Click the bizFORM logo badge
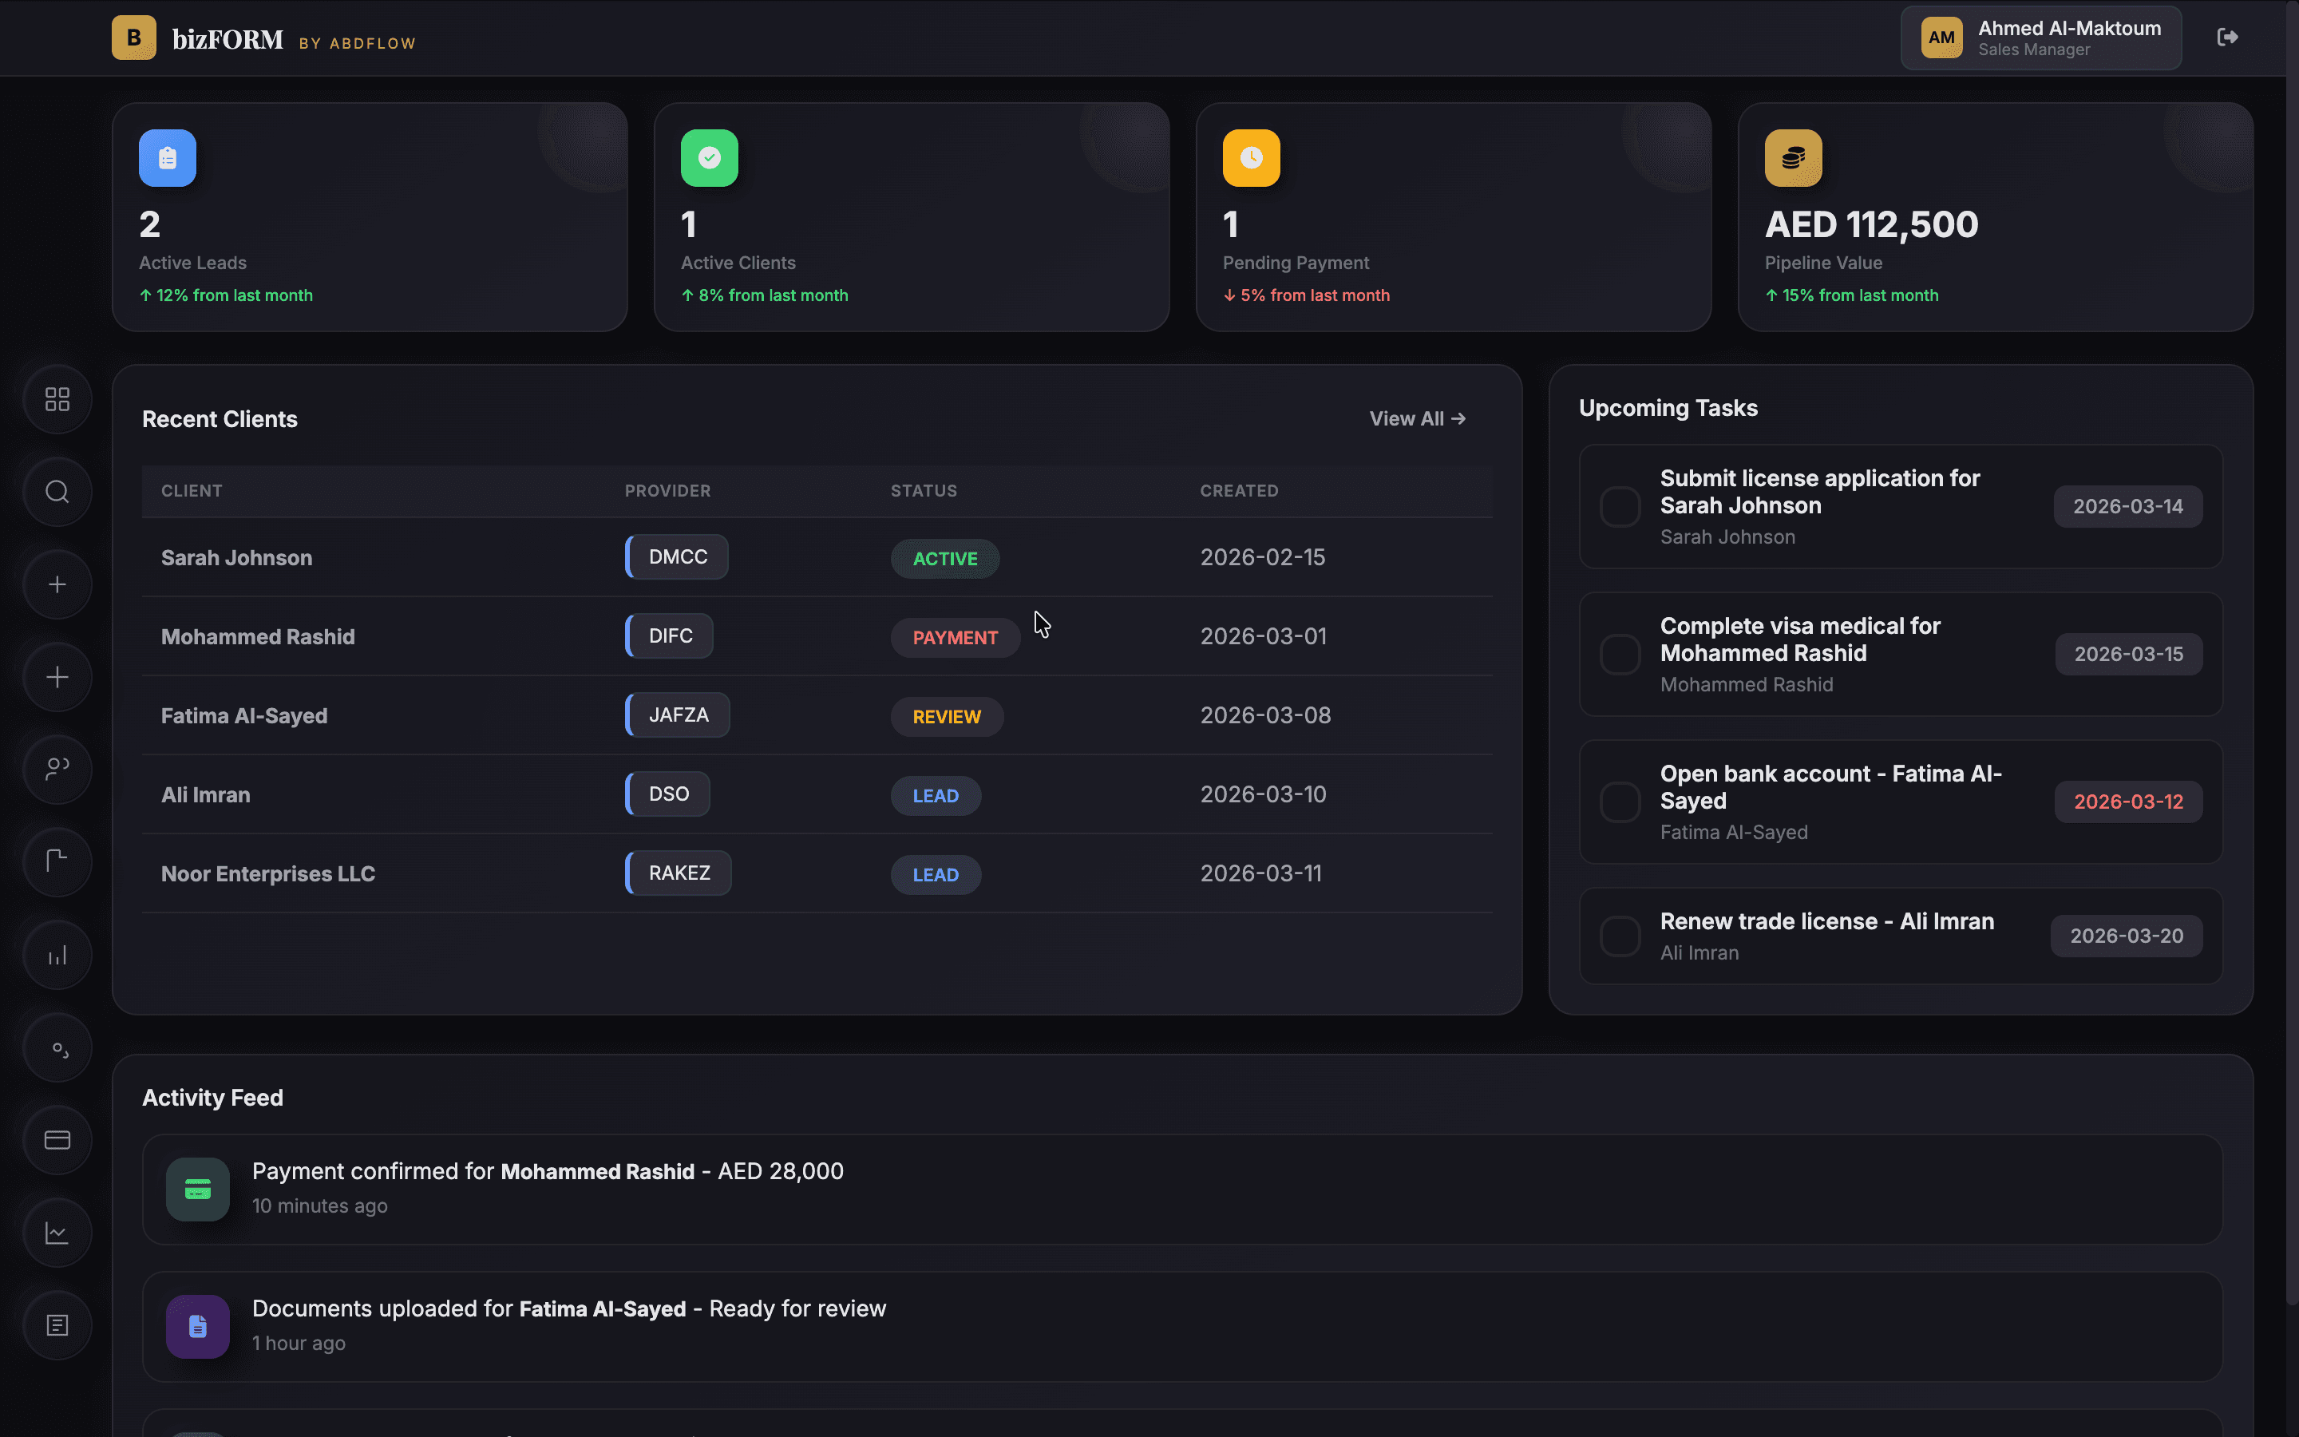 pos(133,37)
